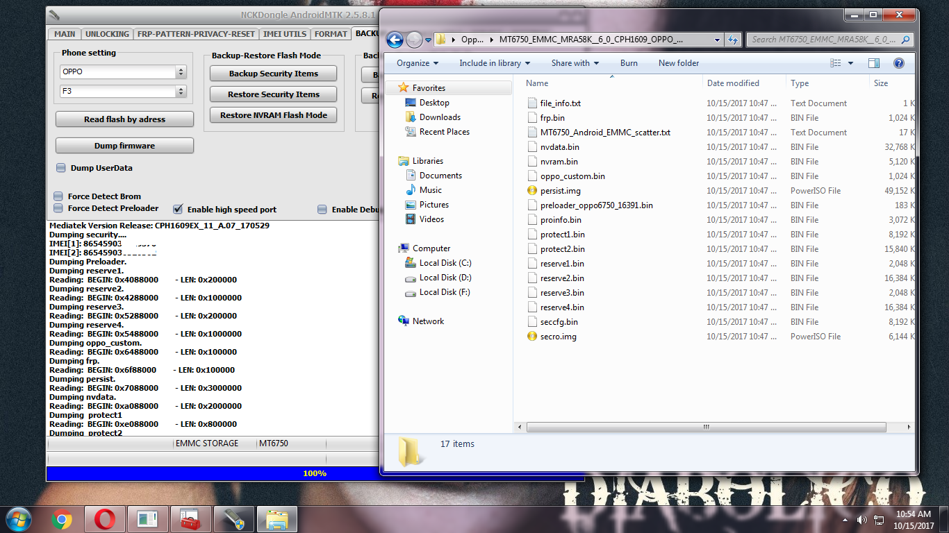Open the Share with dropdown
This screenshot has height=533, width=949.
[x=575, y=63]
